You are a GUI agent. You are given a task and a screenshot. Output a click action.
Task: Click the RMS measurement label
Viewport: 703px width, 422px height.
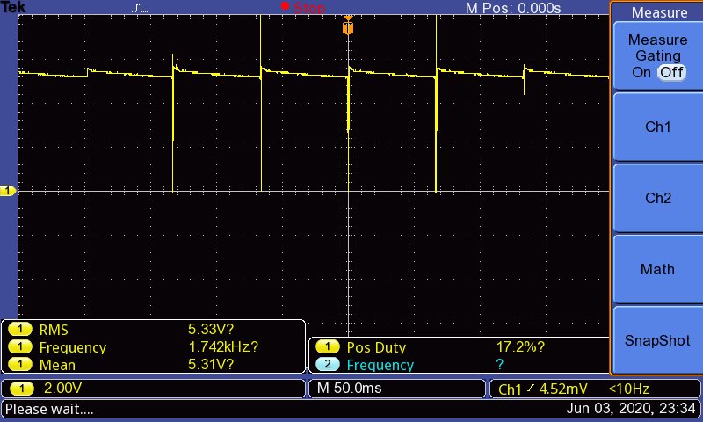click(x=54, y=330)
